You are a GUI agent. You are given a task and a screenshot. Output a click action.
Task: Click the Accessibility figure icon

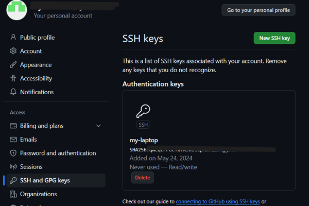(13, 78)
